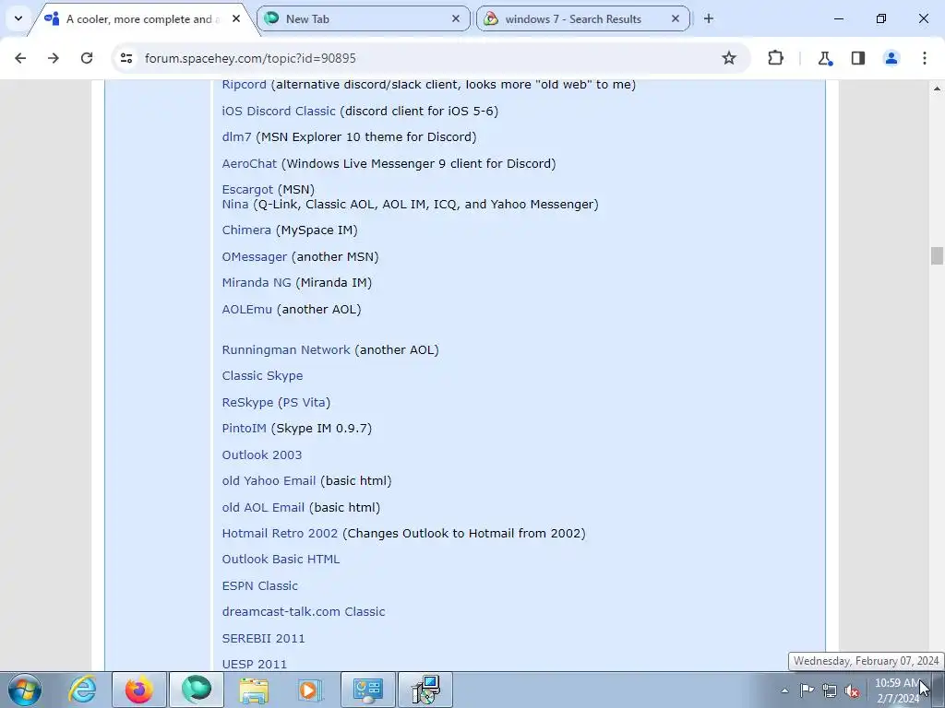The height and width of the screenshot is (708, 945).
Task: Open Chrome Labs flask icon
Action: pyautogui.click(x=824, y=58)
